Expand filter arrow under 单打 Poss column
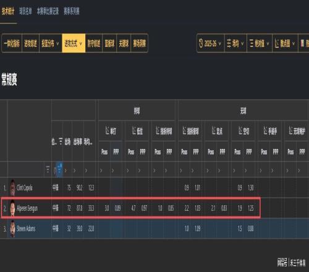The width and height of the screenshot is (309, 272). pyautogui.click(x=101, y=171)
